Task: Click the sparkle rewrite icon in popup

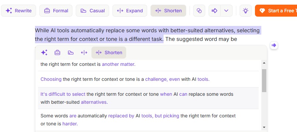Action: [44, 53]
